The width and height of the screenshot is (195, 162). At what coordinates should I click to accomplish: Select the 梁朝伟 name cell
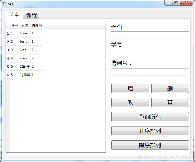[25, 67]
